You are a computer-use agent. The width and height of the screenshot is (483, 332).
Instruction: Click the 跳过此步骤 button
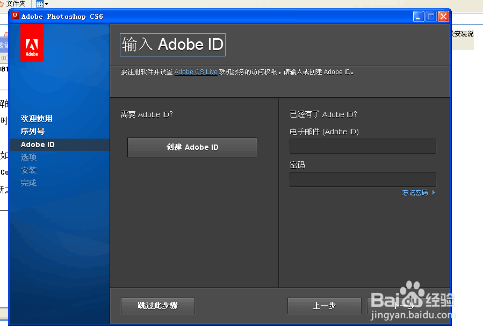point(158,306)
